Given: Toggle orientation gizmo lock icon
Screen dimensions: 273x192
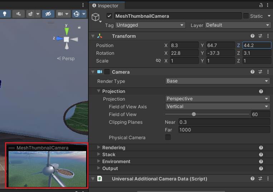Looking at the screenshot, I should pyautogui.click(x=79, y=27).
